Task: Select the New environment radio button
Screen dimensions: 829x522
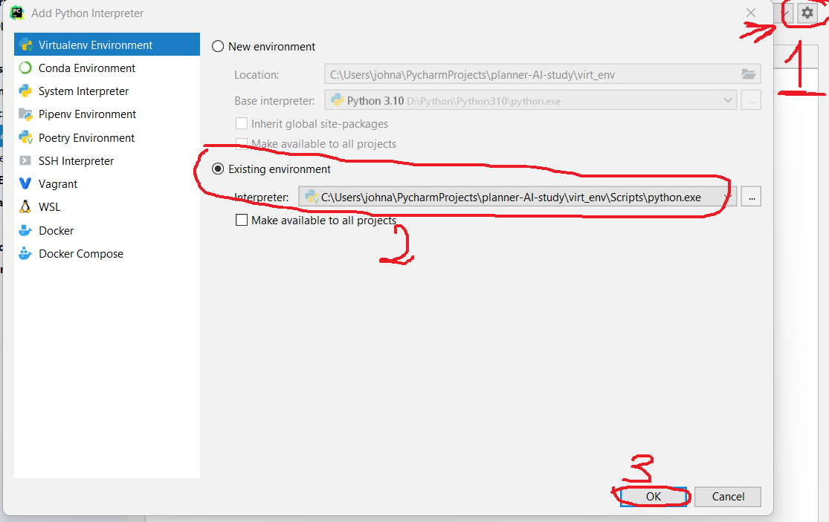Action: [x=218, y=47]
